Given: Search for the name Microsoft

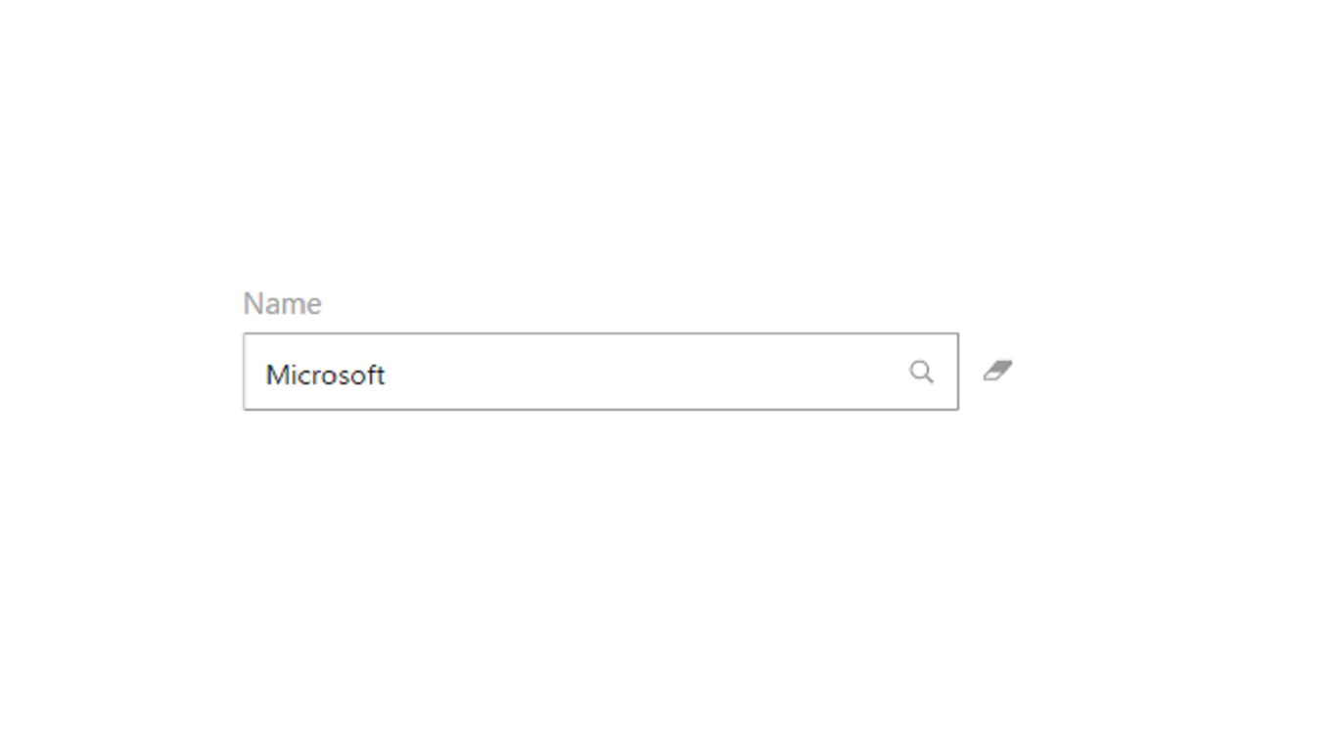Looking at the screenshot, I should click(x=921, y=372).
